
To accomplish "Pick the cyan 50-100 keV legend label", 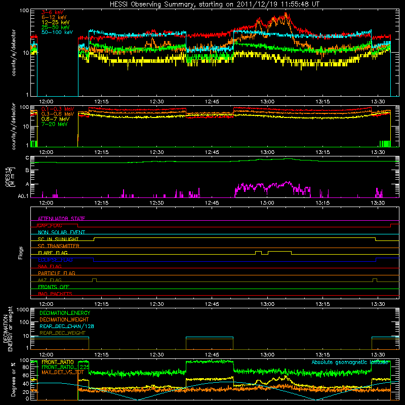I will click(x=57, y=32).
